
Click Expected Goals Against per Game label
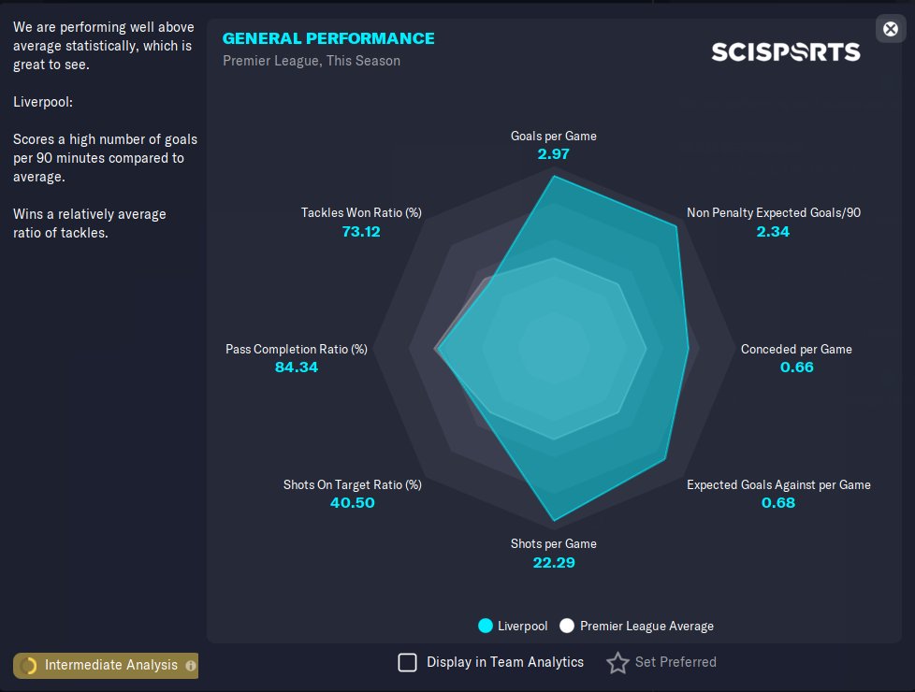coord(778,484)
